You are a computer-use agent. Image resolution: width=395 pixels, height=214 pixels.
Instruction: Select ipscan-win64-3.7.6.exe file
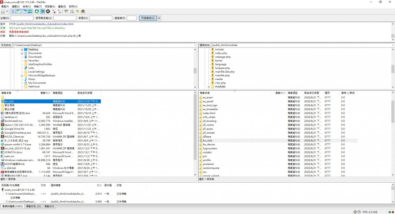51,144
